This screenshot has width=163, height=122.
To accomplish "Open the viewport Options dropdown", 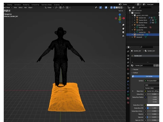I will pos(122,11).
